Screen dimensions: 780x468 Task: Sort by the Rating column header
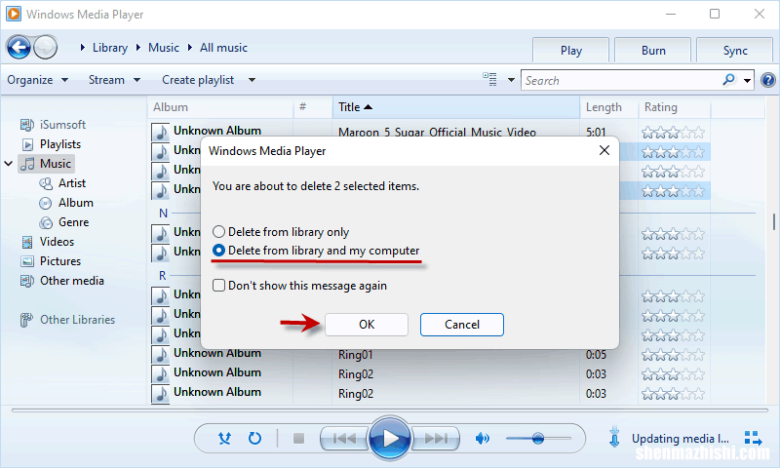point(675,107)
